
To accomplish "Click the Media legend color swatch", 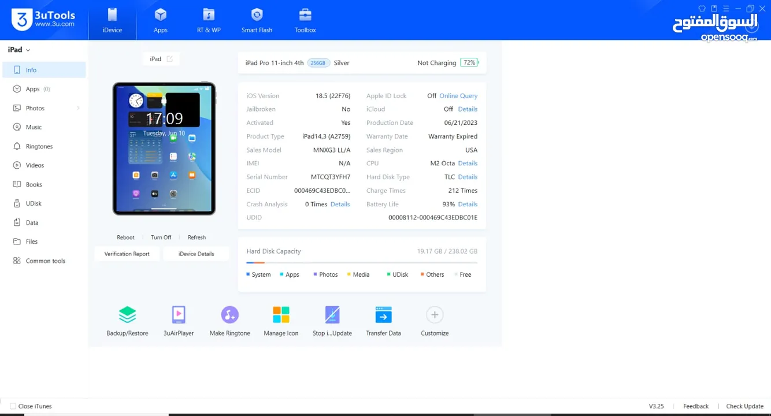I will tap(349, 274).
